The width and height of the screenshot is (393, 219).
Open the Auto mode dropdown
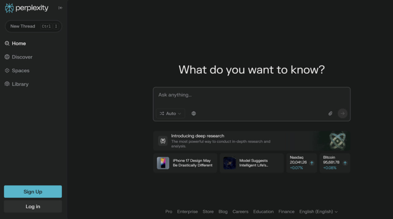[170, 113]
